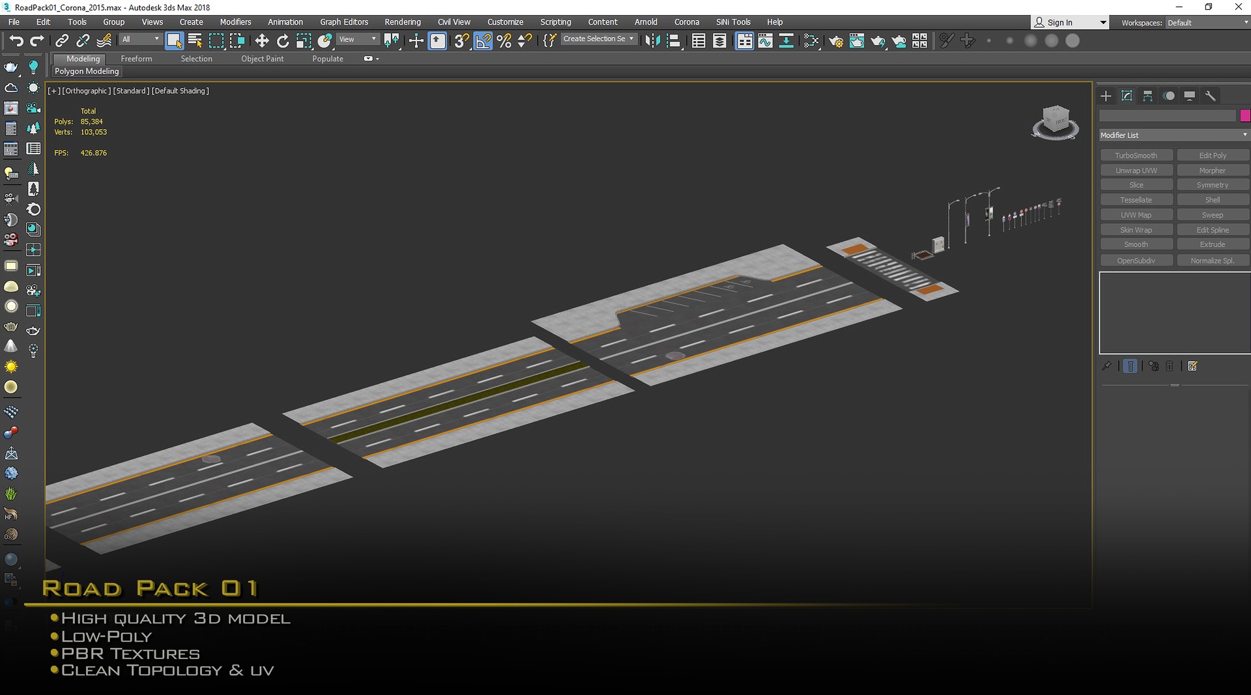Screen dimensions: 1251x695
Task: Open the Create command panel tab
Action: (1106, 96)
